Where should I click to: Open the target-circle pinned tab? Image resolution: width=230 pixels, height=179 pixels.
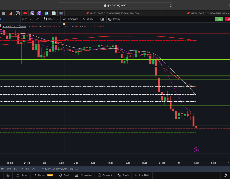tap(18, 13)
